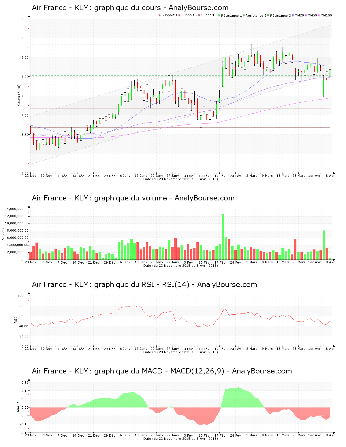Click '23 Nov' date under price chart

(x=31, y=176)
